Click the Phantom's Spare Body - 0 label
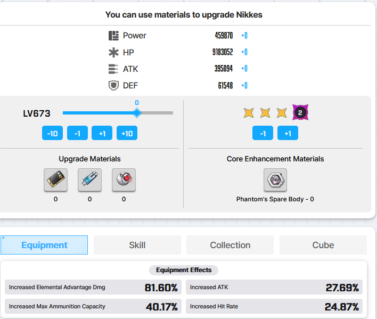The width and height of the screenshot is (377, 319). [x=275, y=199]
